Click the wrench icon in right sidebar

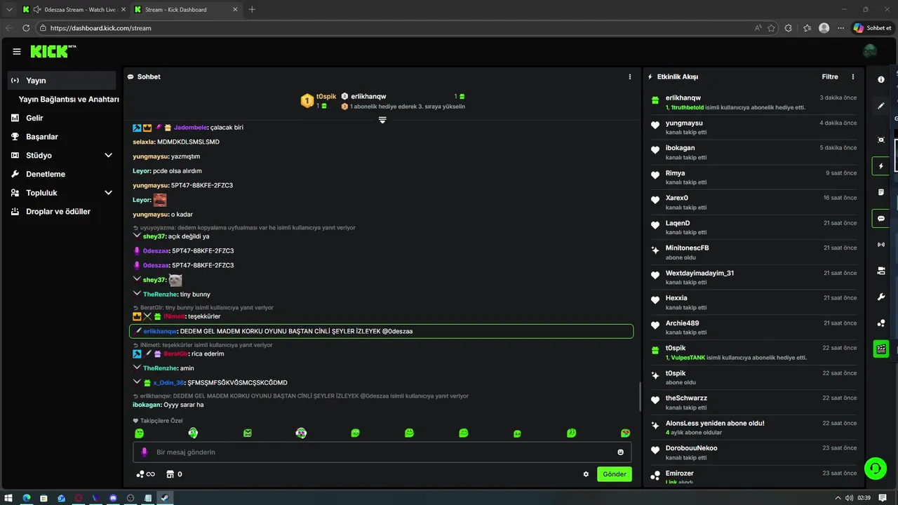pos(881,297)
